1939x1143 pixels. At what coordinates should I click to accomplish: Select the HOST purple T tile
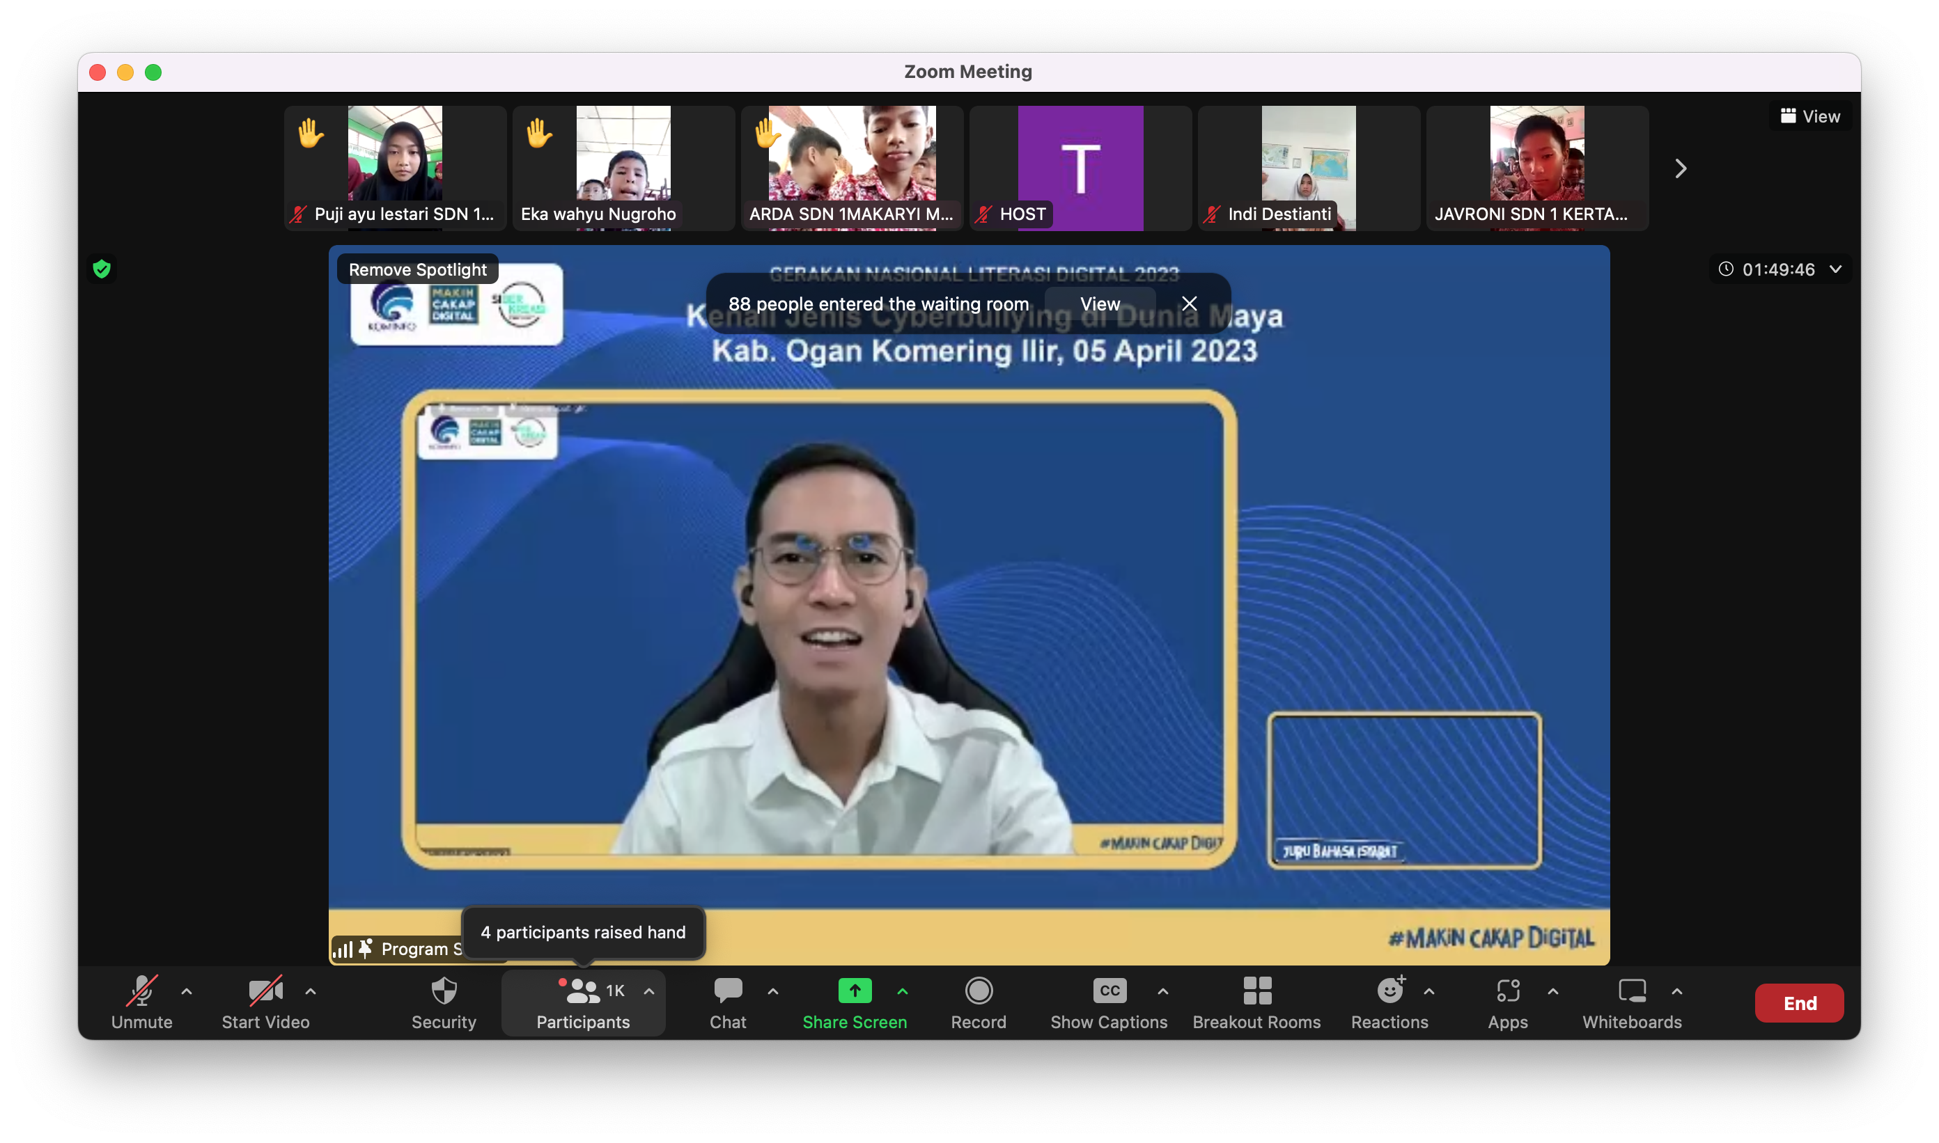[x=1080, y=168]
